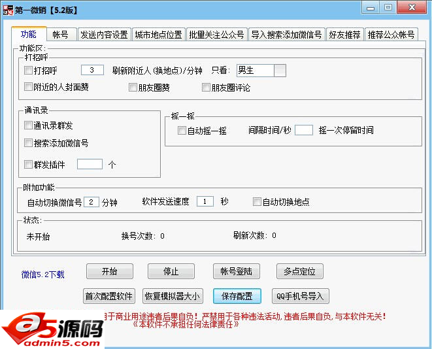
Task: Enable 自动摇一摇 checkbox
Action: (x=182, y=130)
